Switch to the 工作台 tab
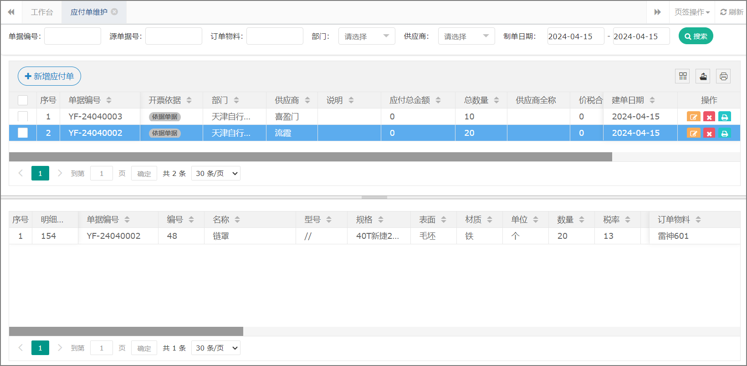The image size is (747, 366). [42, 12]
